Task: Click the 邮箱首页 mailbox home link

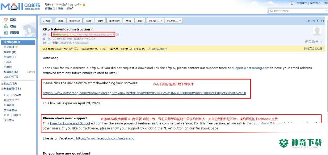Action: pos(50,9)
